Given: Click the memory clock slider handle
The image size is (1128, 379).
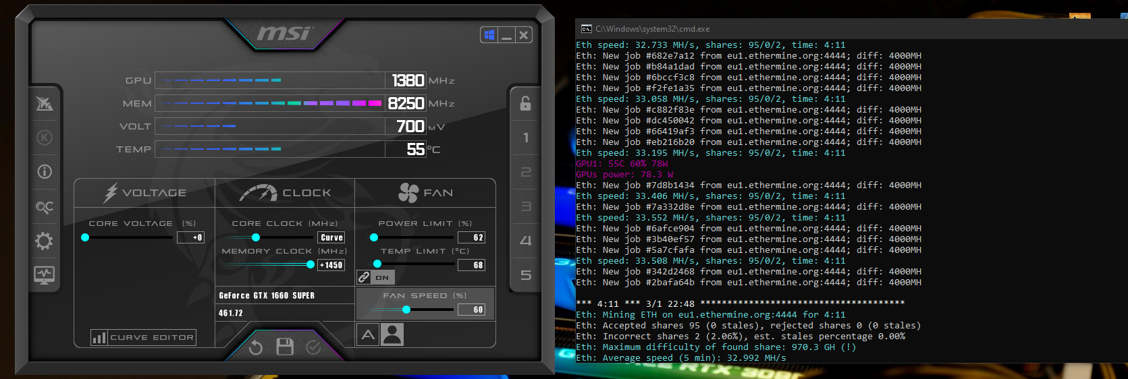Looking at the screenshot, I should pyautogui.click(x=311, y=264).
